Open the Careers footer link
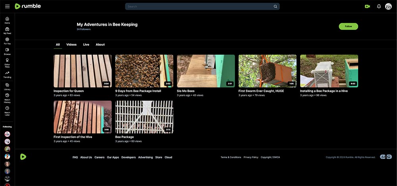Screen dimensions: 397x186 click(100, 157)
